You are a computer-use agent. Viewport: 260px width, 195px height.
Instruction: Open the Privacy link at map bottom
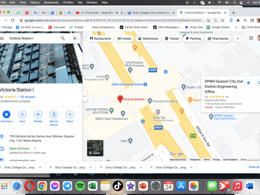coord(217,160)
